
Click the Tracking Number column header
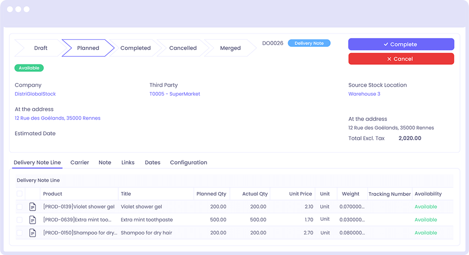(389, 194)
